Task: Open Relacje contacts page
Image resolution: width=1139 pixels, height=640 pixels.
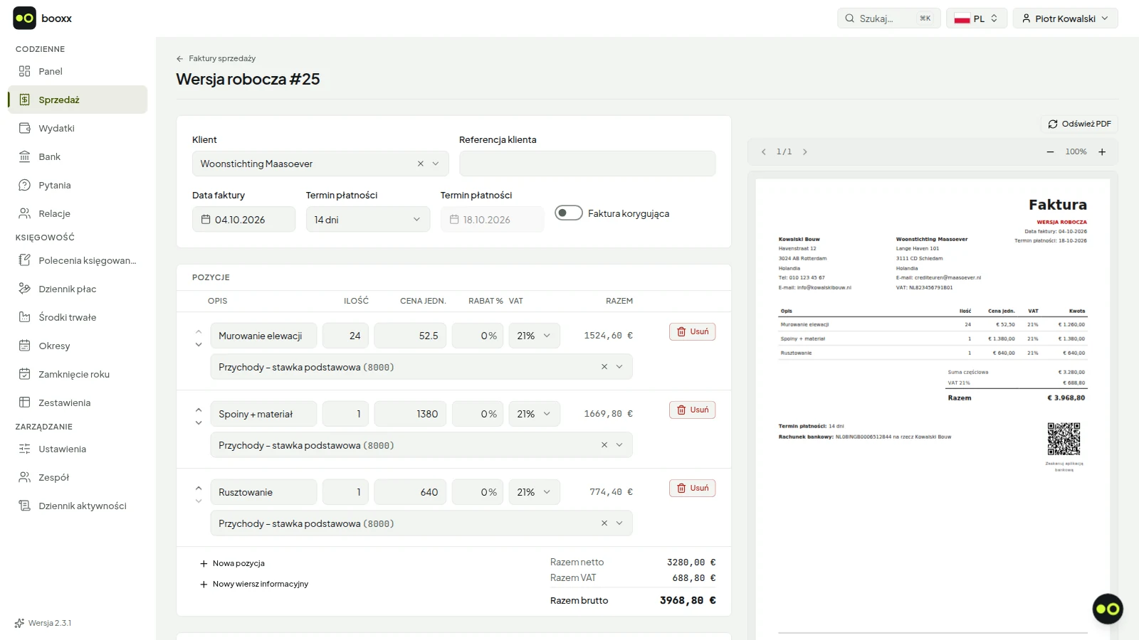Action: (77, 213)
